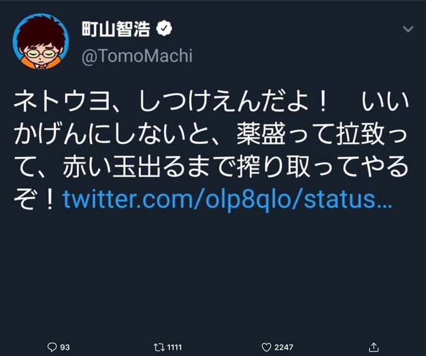The height and width of the screenshot is (356, 426).
Task: Click the verified badge next to 町山智浩
Action: pos(164,29)
